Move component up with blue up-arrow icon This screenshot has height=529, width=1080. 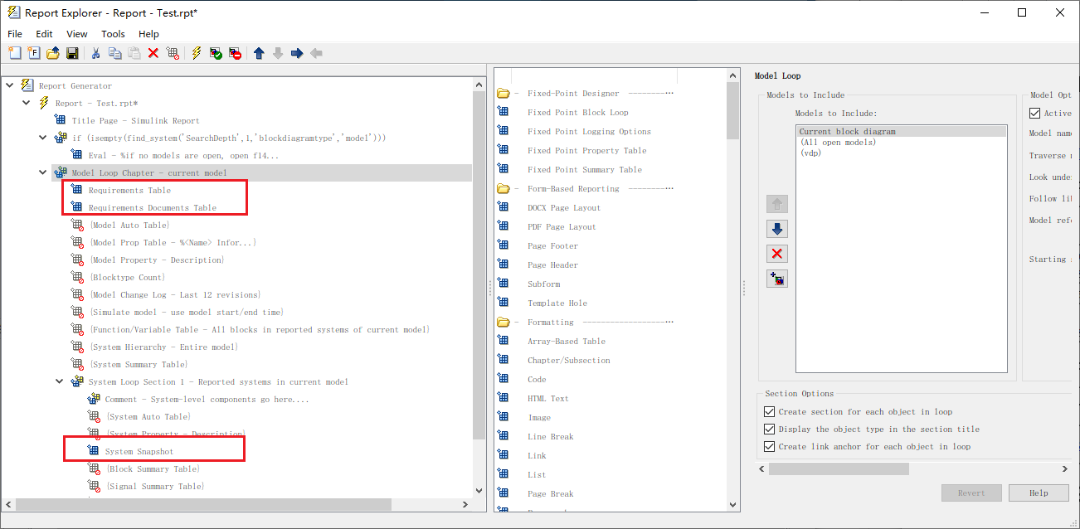coord(259,52)
